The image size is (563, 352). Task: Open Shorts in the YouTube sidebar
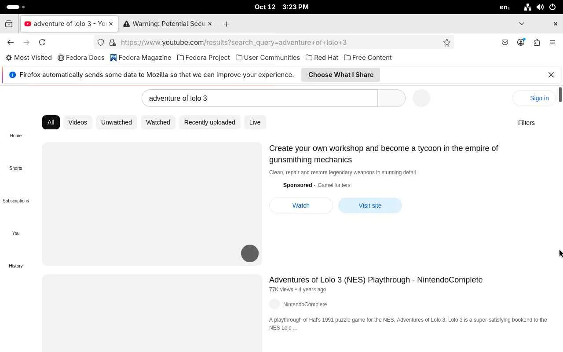16,168
